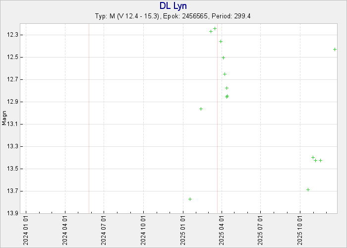
Task: Click the green data point near magnitude 13.7
Action: 308,189
